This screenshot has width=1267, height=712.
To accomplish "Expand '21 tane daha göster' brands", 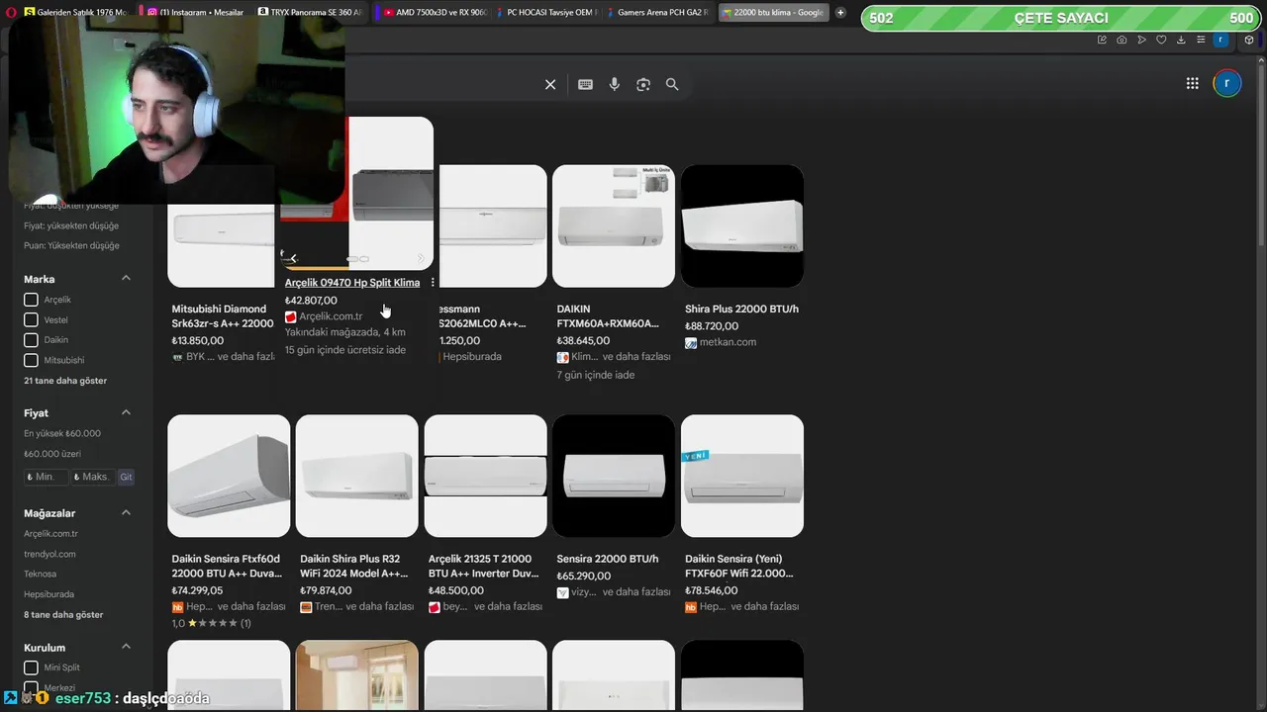I will tap(65, 381).
